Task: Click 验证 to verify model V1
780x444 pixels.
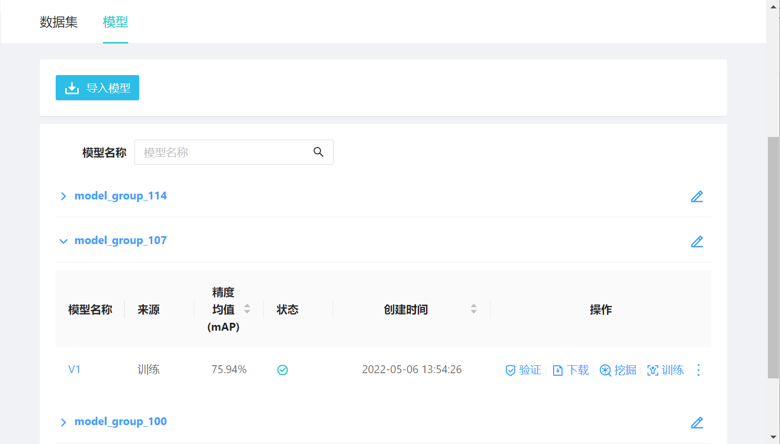Action: point(523,370)
